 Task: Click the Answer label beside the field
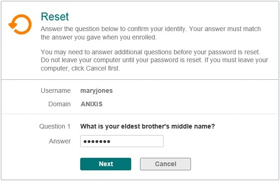coord(60,141)
